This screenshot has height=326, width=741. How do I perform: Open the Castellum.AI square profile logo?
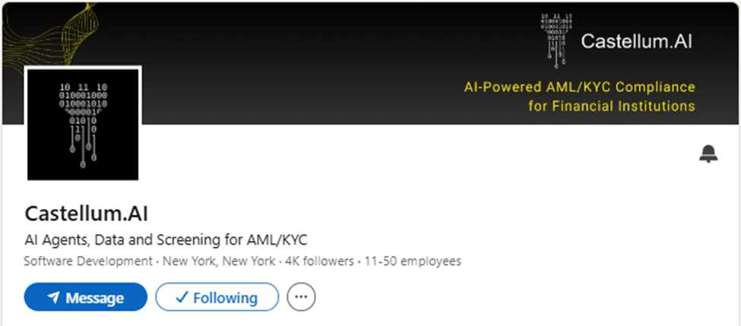tap(83, 125)
